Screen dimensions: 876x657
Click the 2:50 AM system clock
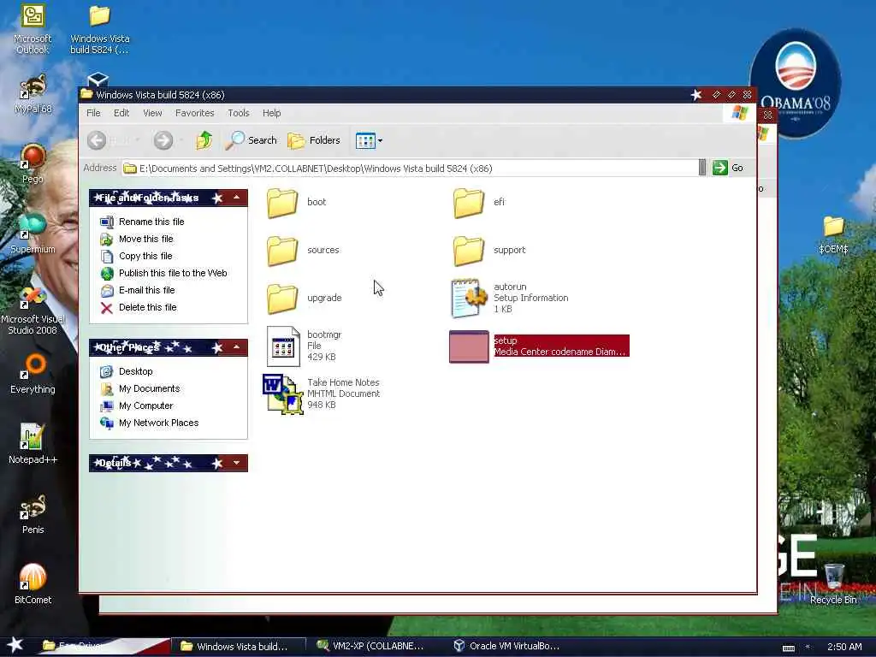[x=844, y=647]
